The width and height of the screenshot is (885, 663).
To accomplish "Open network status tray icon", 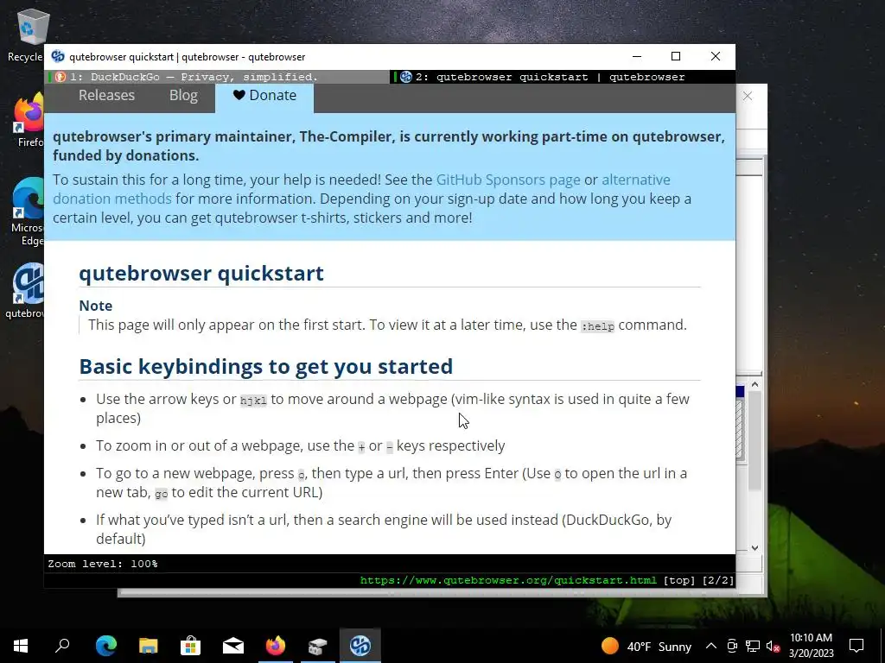I will [x=753, y=646].
